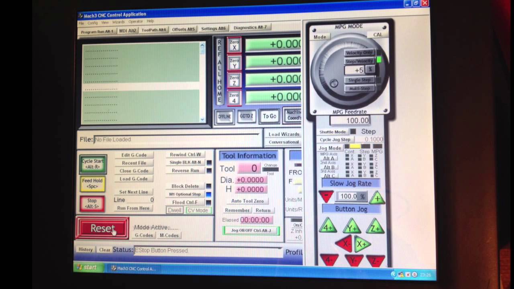Click the Zero X axis button
Viewport: 514px width, 289px height.
(x=234, y=45)
